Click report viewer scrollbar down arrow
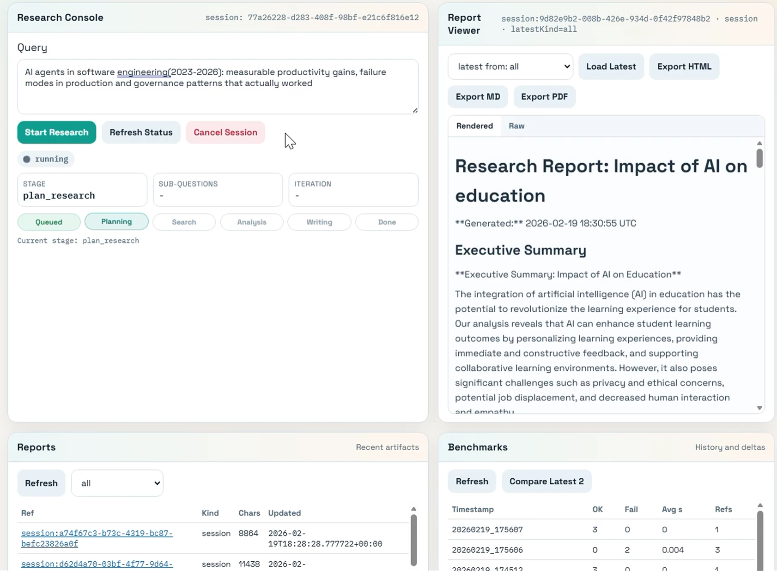The image size is (777, 571). tap(759, 408)
